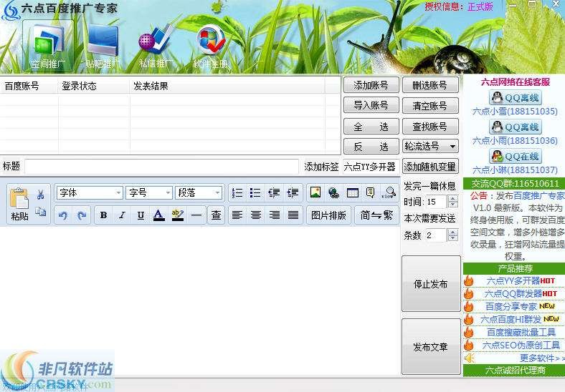Click the 查 find button
Screen dimensions: 565x392
point(216,215)
